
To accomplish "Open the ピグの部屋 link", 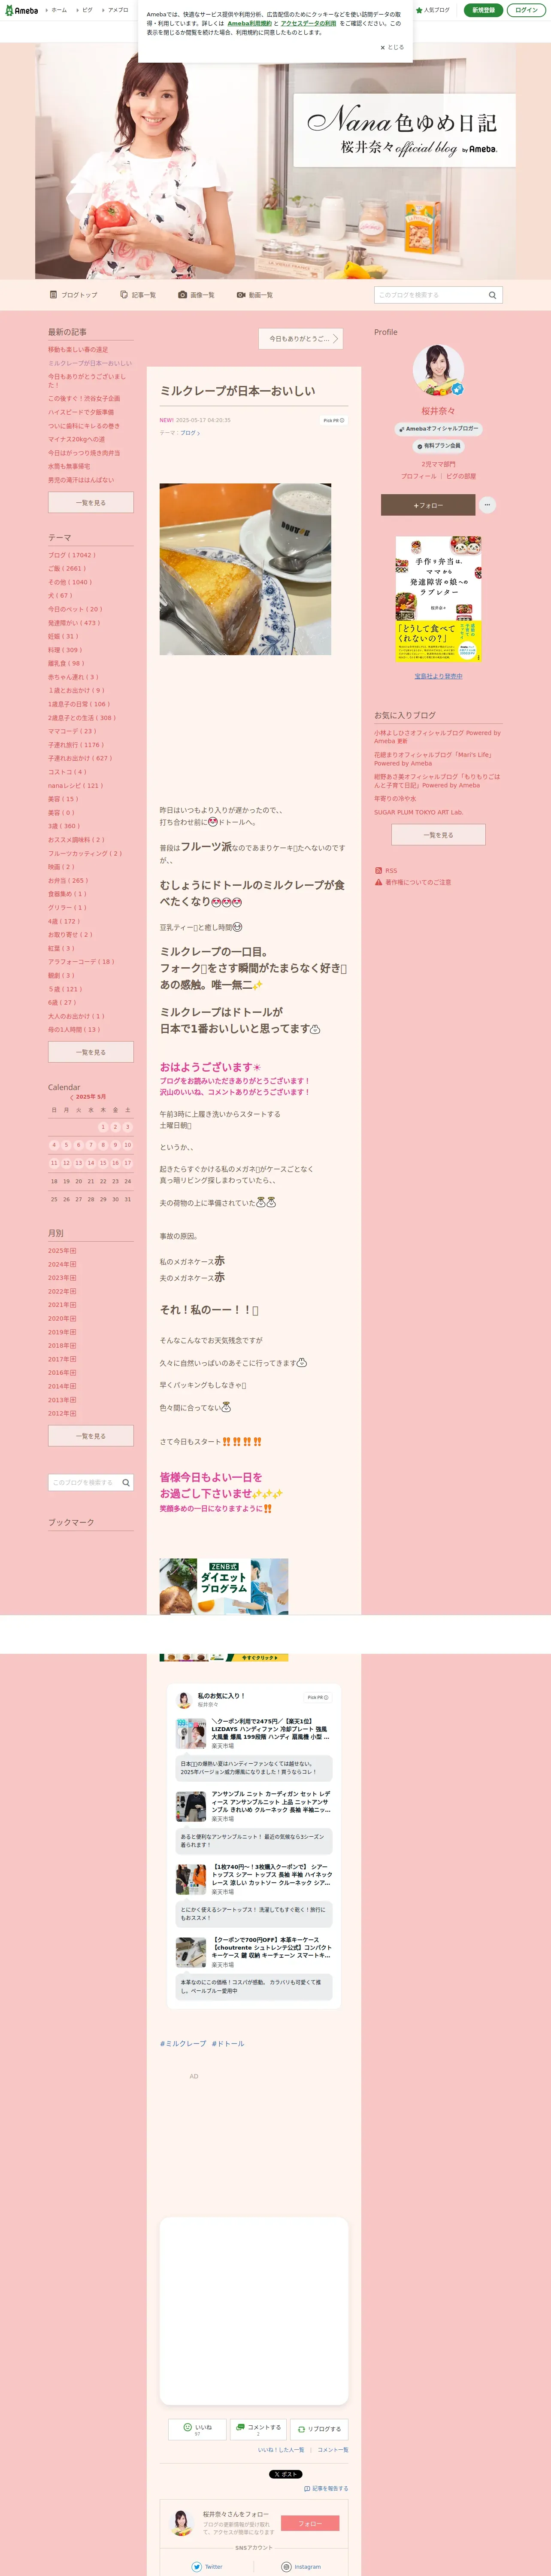I will click(461, 476).
